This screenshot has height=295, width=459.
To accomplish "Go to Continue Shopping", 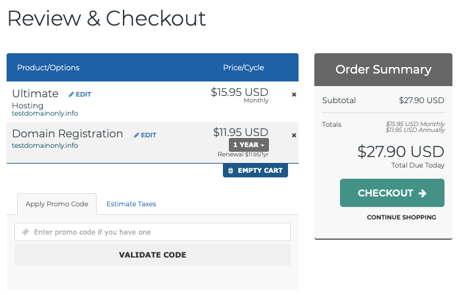I will click(401, 217).
